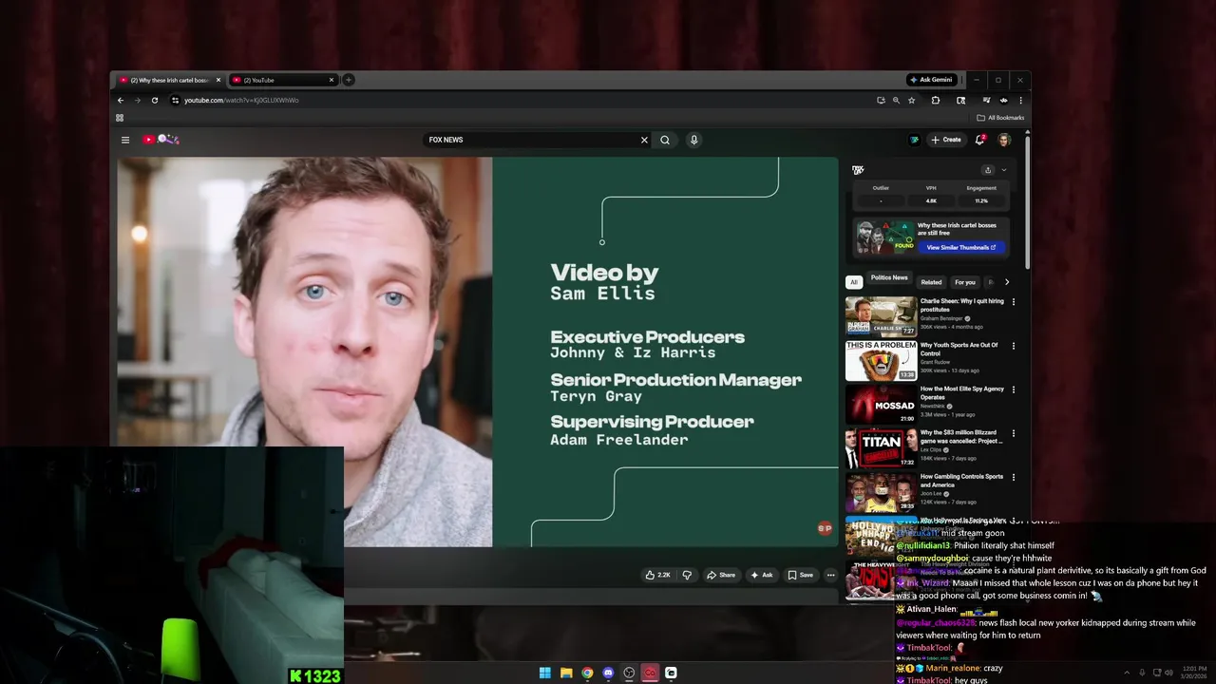Open options menu for the Blizzard game video

(1013, 433)
